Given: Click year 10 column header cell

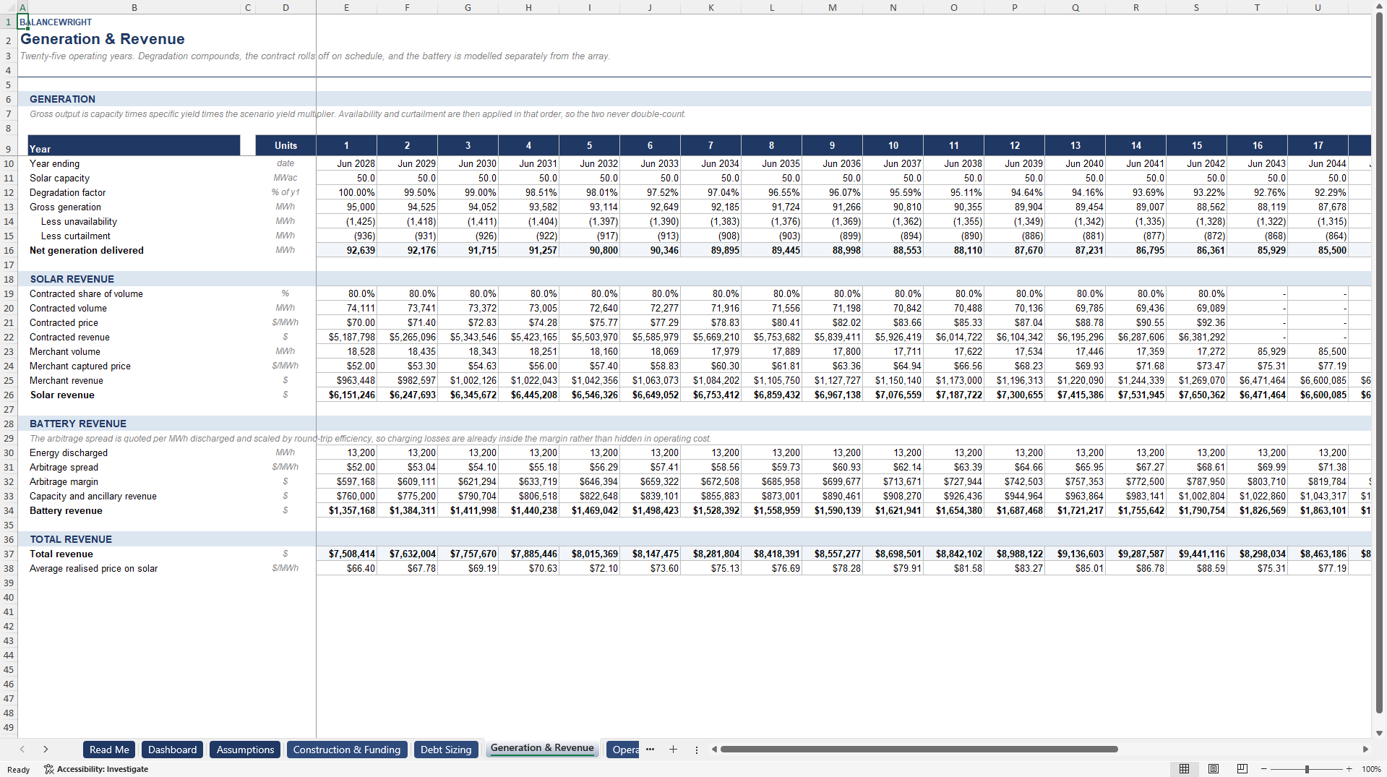Looking at the screenshot, I should (893, 145).
